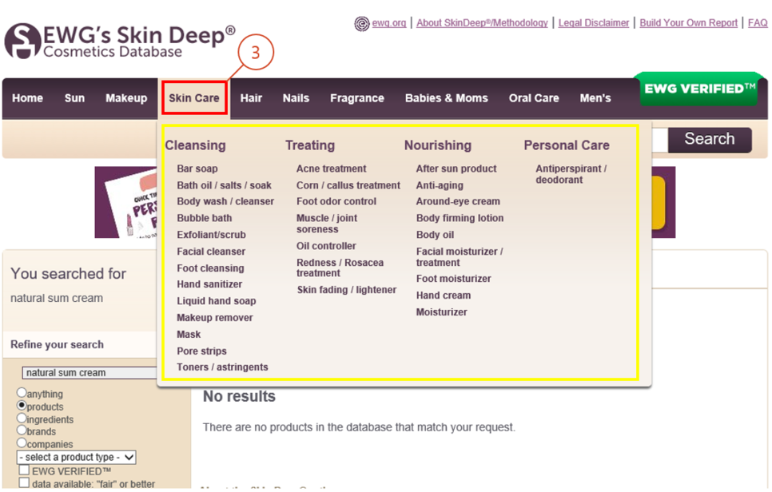
Task: Choose Bar soap under Cleansing
Action: coord(197,169)
